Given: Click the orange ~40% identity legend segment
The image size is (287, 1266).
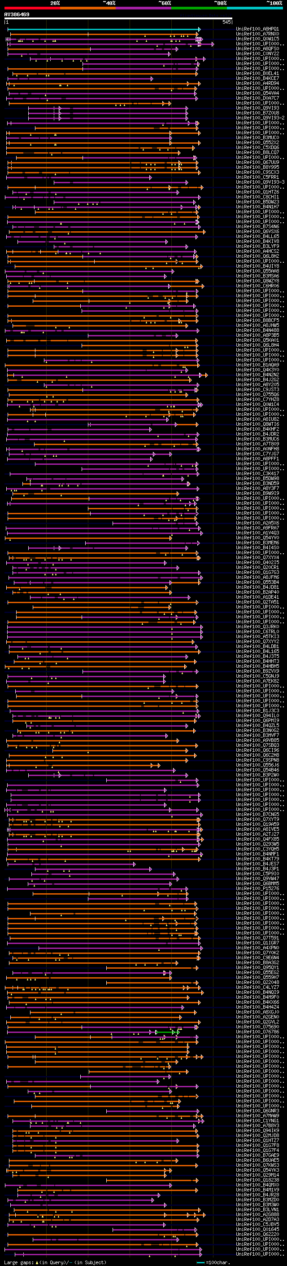Looking at the screenshot, I should tap(88, 9).
